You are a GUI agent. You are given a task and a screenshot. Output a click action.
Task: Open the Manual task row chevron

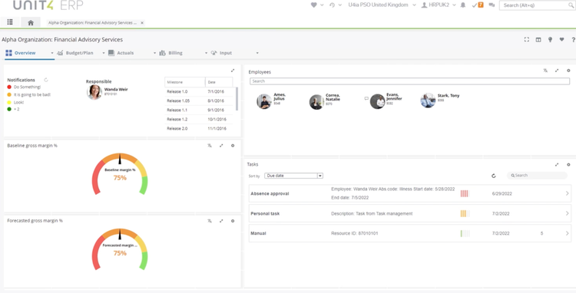pyautogui.click(x=568, y=233)
